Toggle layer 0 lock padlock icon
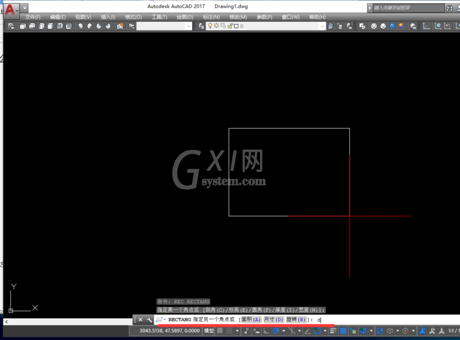 pos(230,26)
